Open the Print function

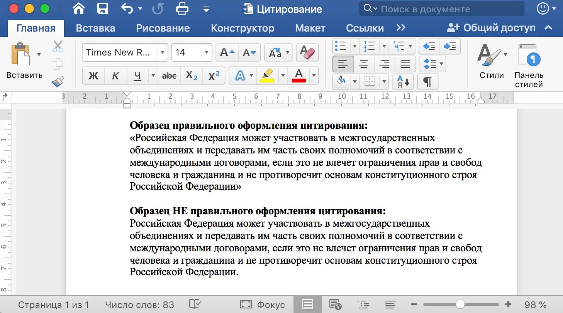[x=181, y=8]
